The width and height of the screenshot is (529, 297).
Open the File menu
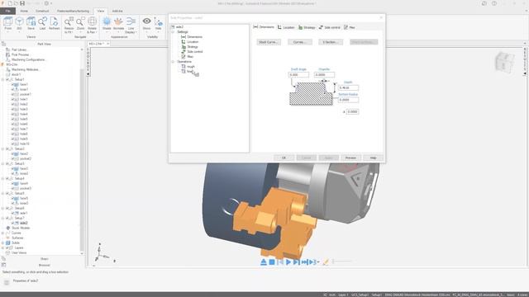[7, 11]
